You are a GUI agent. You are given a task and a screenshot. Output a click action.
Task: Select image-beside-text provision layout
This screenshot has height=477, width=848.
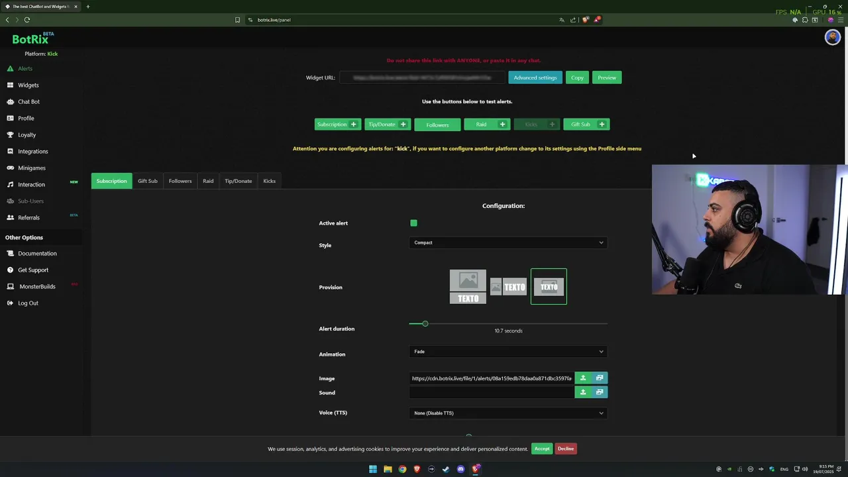tap(508, 287)
